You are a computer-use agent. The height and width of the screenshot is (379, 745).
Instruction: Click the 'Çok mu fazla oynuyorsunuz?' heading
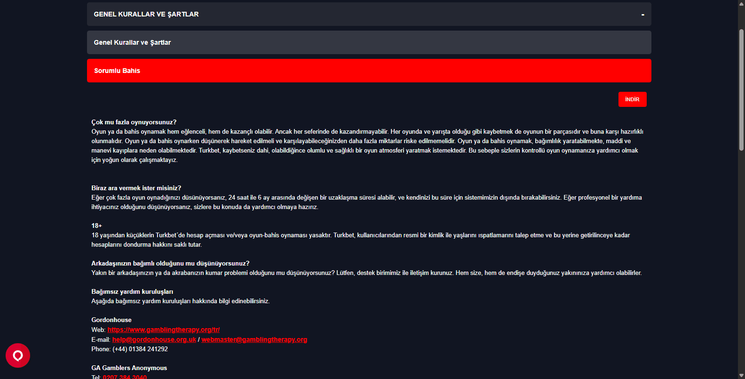pyautogui.click(x=134, y=122)
